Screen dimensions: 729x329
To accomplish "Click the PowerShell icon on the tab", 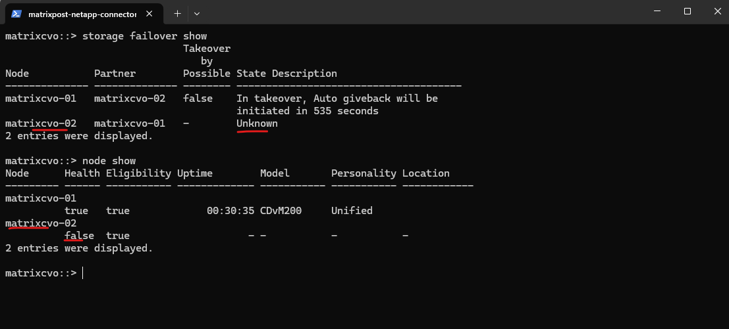I will (x=17, y=13).
